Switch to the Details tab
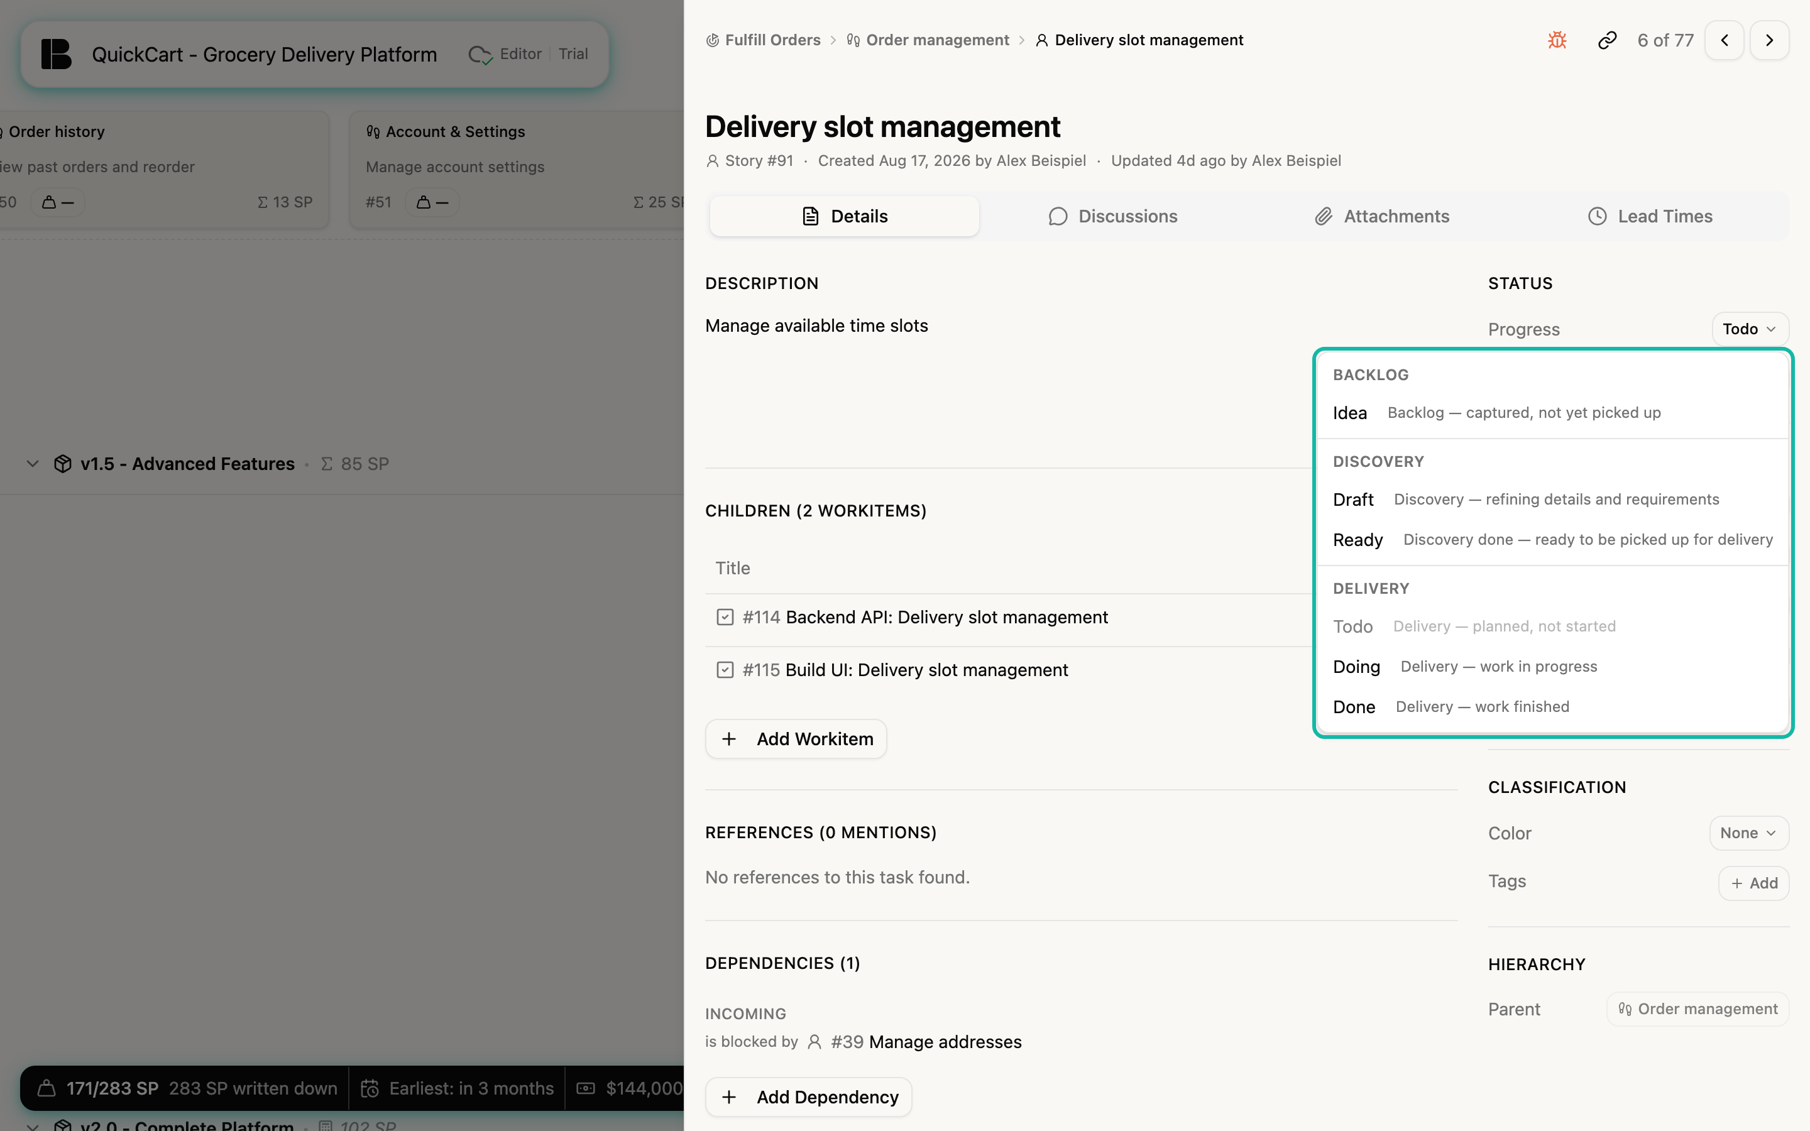 (845, 216)
